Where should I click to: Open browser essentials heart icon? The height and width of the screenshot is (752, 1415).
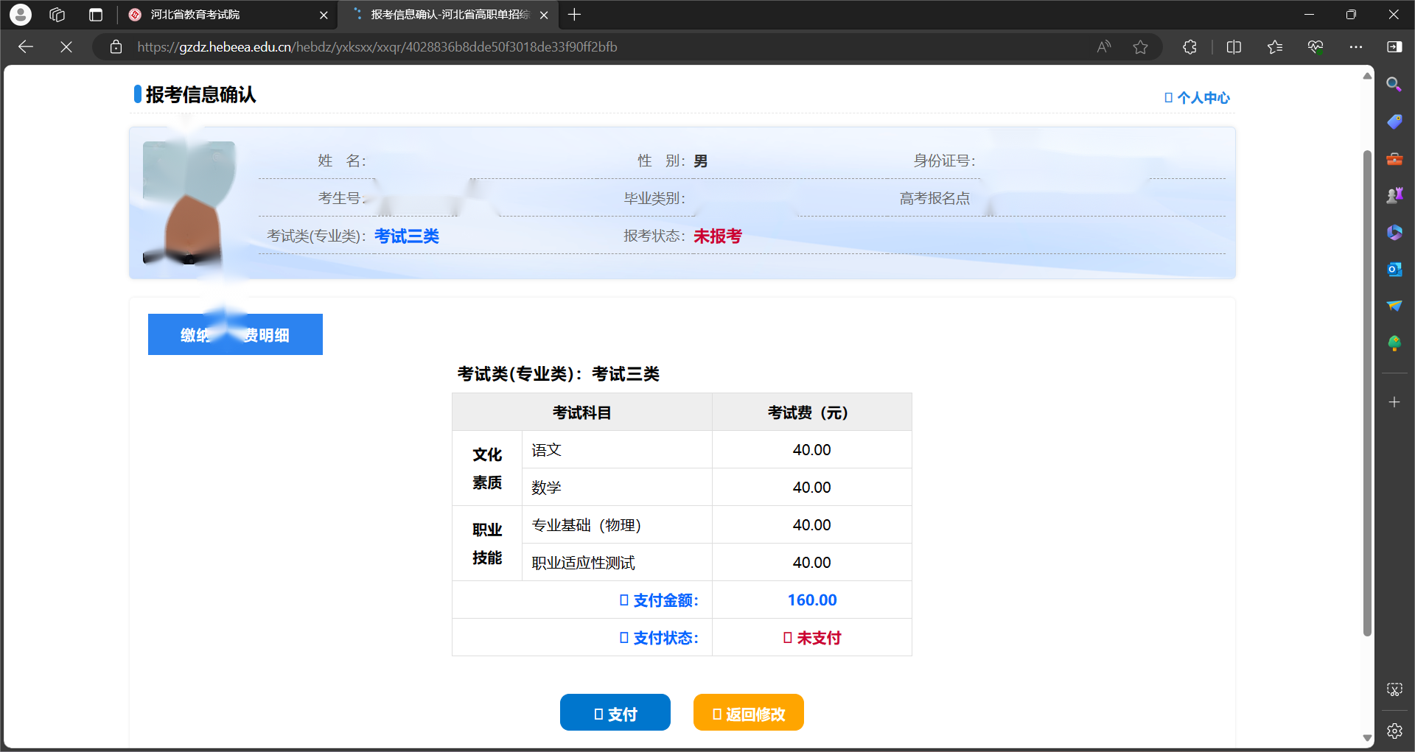pos(1316,47)
